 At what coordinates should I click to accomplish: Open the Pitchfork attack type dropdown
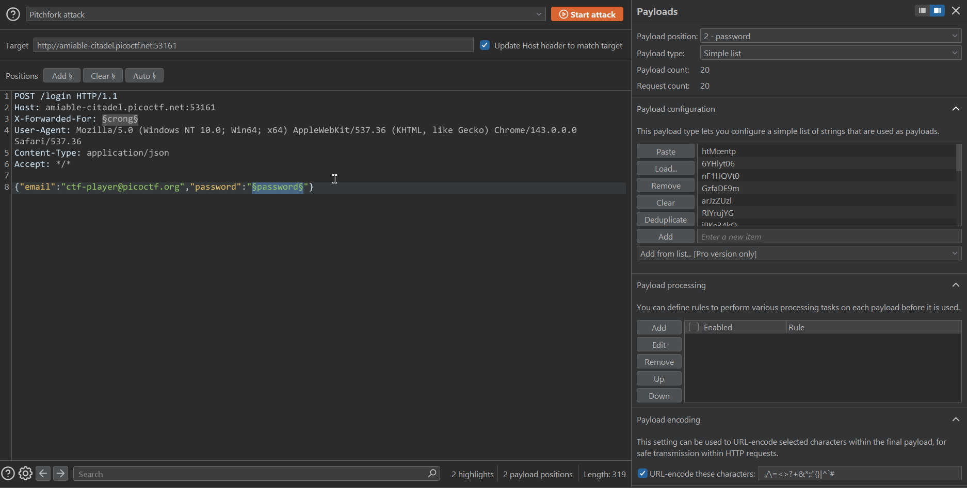285,14
